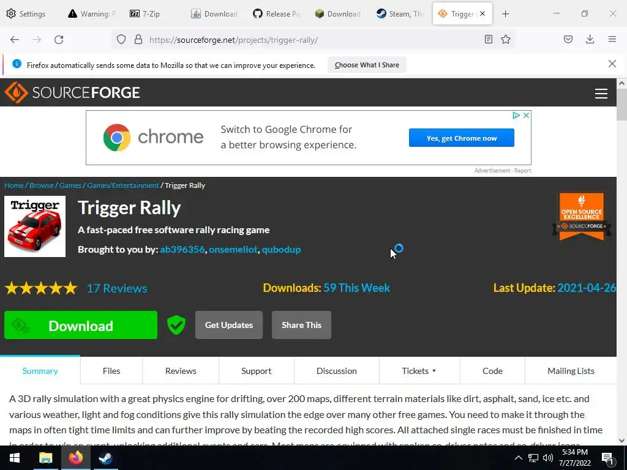Click the Firefox taskbar icon
627x470 pixels.
75,458
